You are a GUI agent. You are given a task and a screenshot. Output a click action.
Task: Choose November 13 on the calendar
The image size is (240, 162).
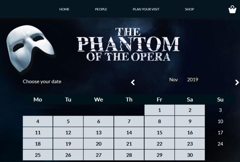[99, 133]
